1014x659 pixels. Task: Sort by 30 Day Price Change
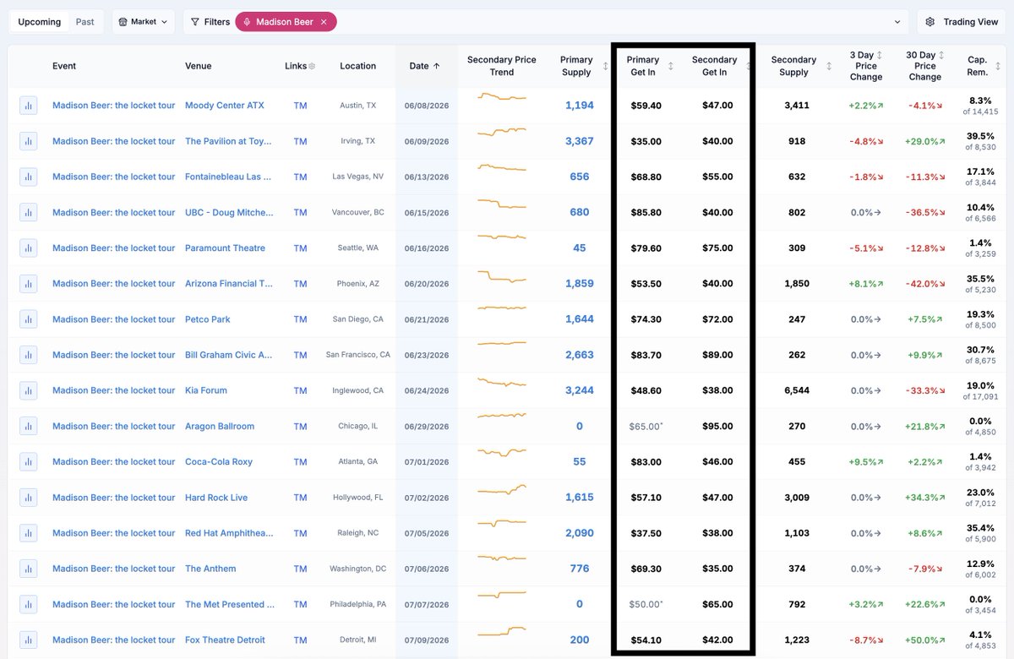click(x=943, y=55)
